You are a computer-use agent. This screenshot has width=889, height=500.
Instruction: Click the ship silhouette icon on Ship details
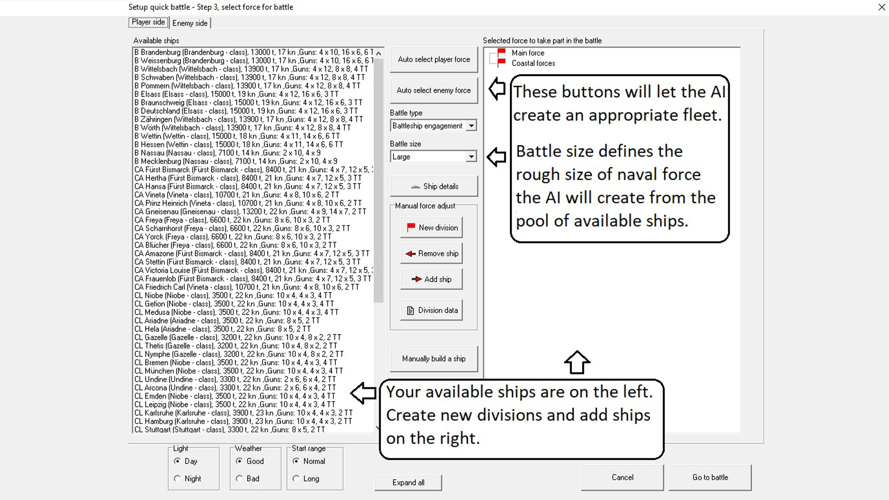tap(415, 187)
